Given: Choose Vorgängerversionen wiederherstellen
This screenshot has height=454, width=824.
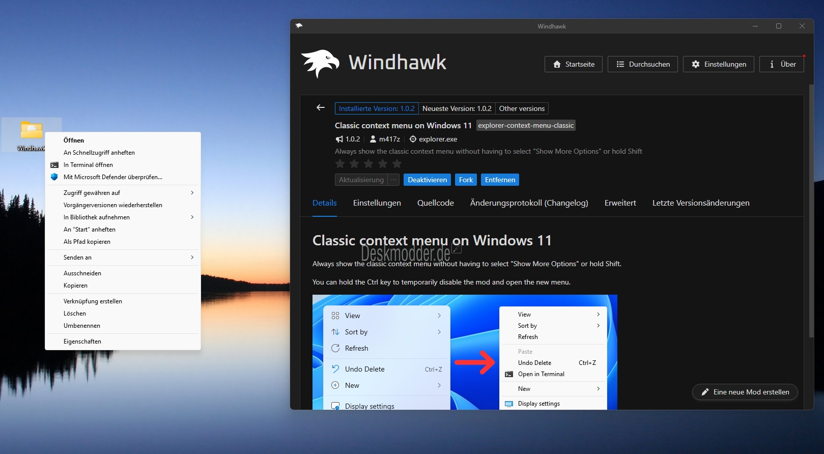Looking at the screenshot, I should (x=123, y=205).
